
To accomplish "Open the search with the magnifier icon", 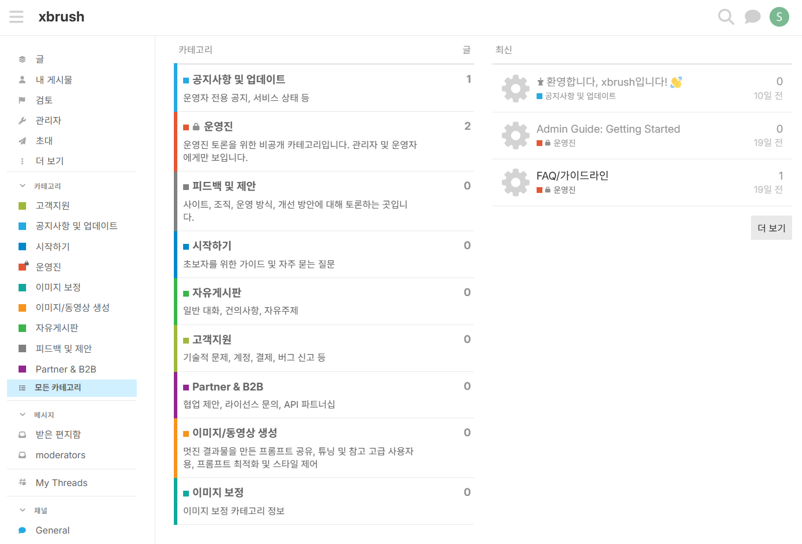I will click(x=726, y=17).
